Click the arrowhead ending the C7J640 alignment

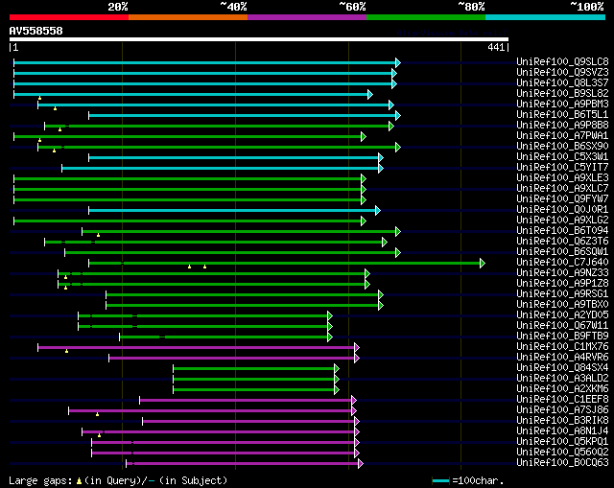pos(483,264)
